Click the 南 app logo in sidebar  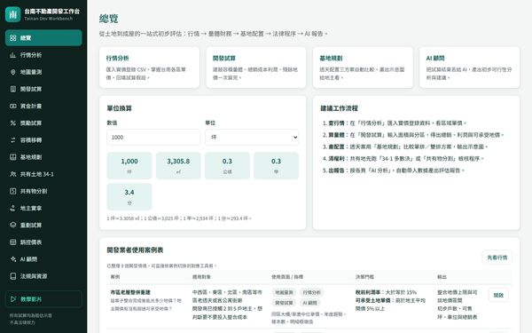[13, 14]
